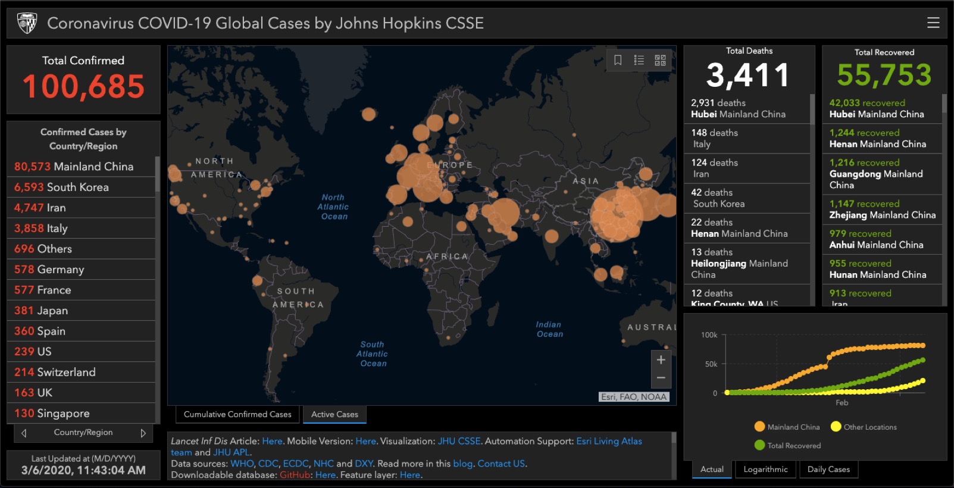Open the Mobile Version Here link

(365, 441)
